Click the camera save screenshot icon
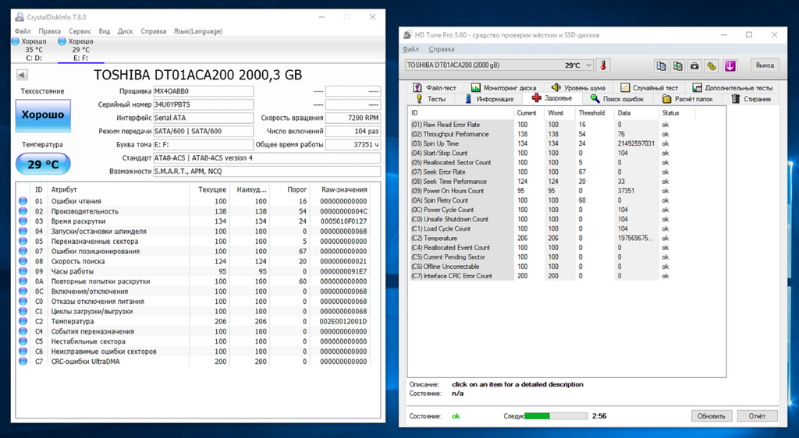This screenshot has height=438, width=799. point(694,65)
